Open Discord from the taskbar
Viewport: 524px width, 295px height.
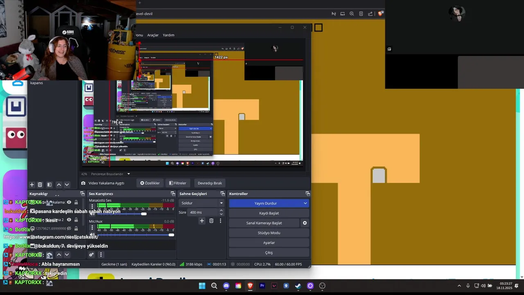(x=226, y=286)
